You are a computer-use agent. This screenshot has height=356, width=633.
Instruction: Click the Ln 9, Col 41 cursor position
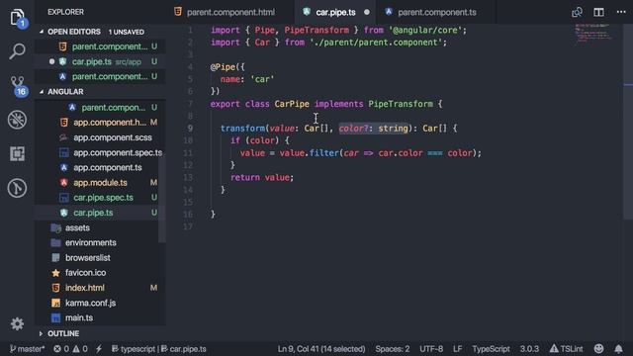[x=320, y=349]
